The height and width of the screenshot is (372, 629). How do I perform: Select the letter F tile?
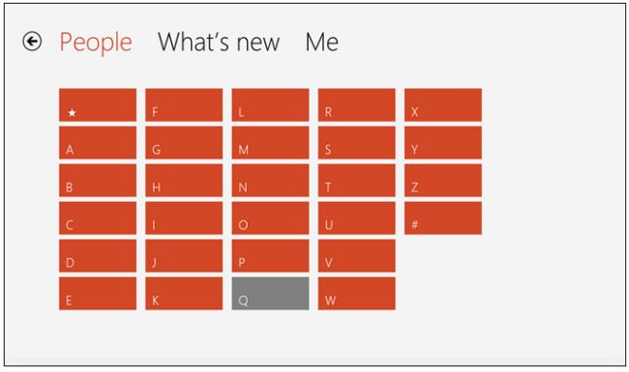(184, 105)
